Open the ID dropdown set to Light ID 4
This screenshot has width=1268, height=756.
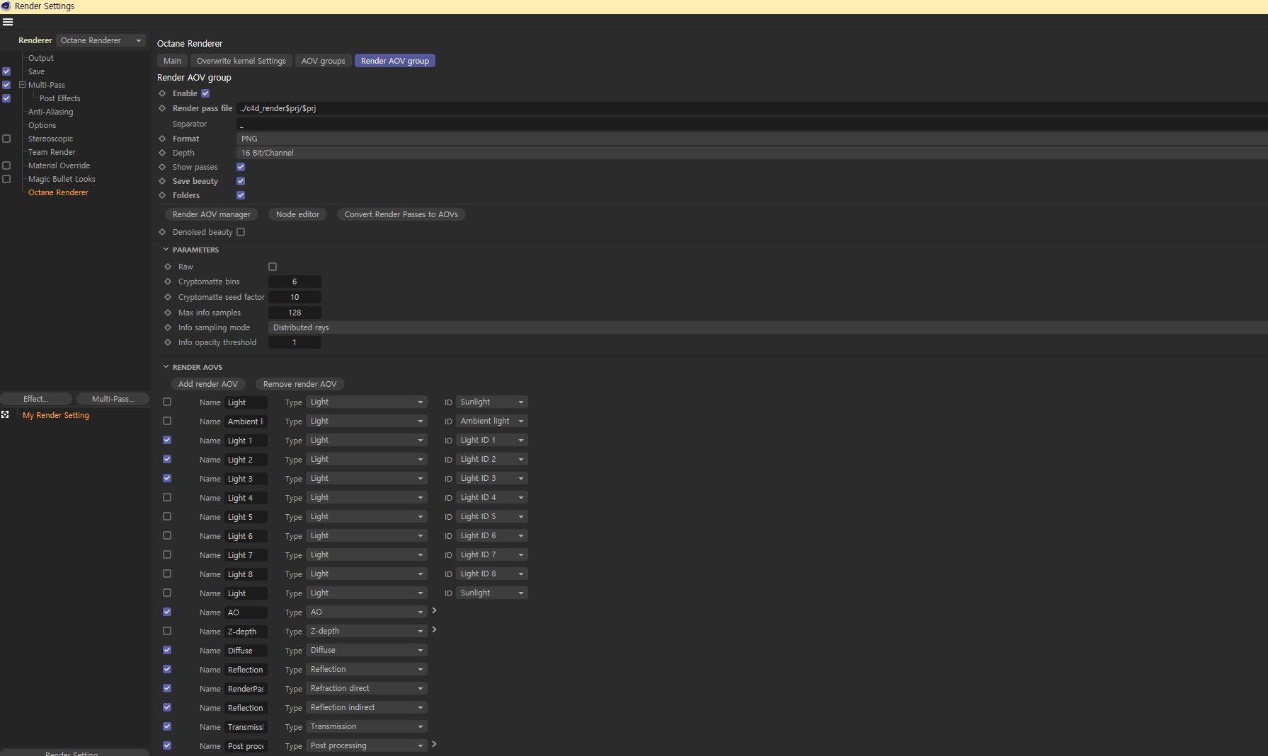[492, 497]
